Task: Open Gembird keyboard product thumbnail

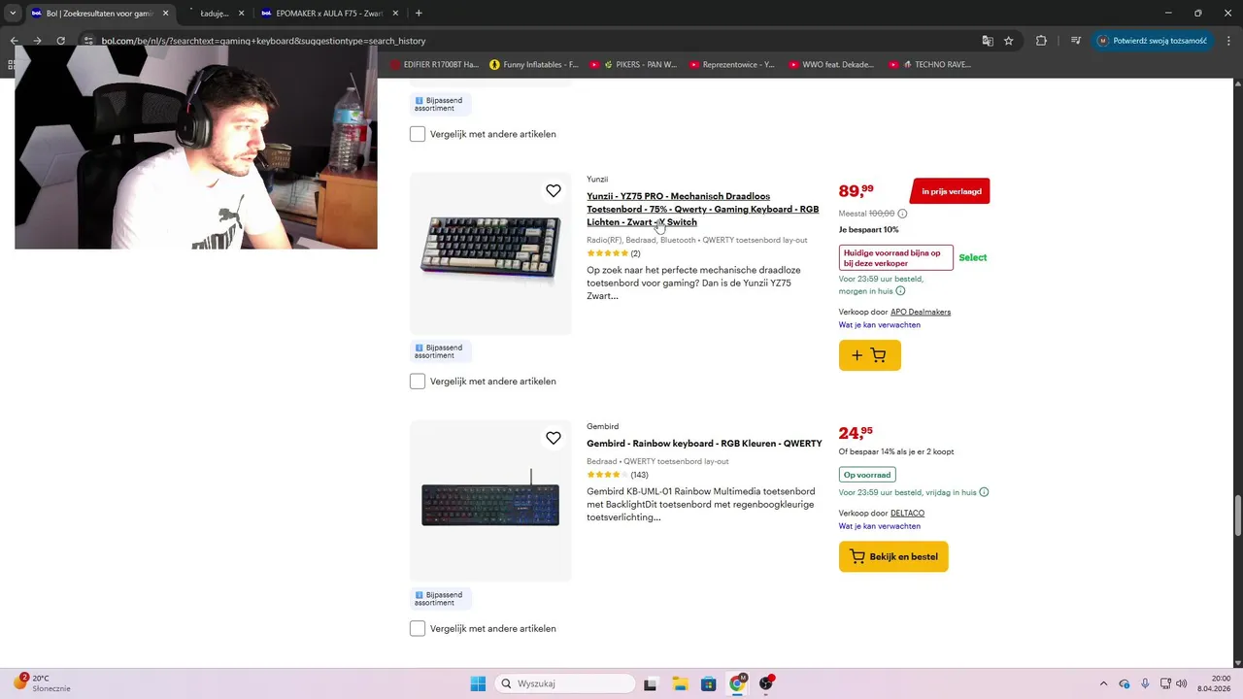Action: (490, 501)
